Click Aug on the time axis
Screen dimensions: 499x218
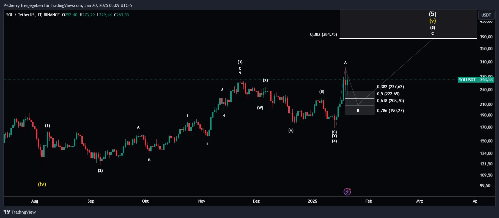coord(35,201)
